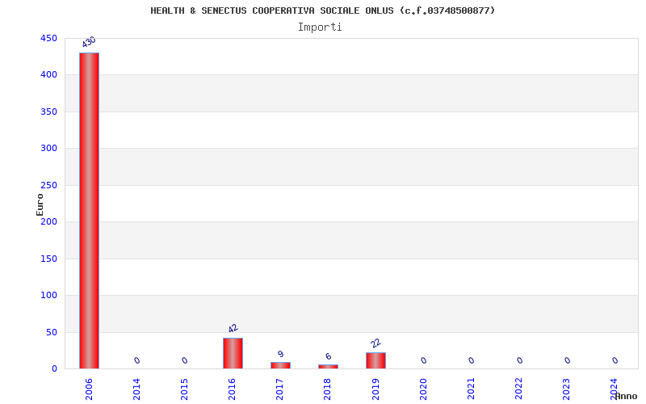Click the 0 value label above 2023
646x404 pixels.
(568, 360)
